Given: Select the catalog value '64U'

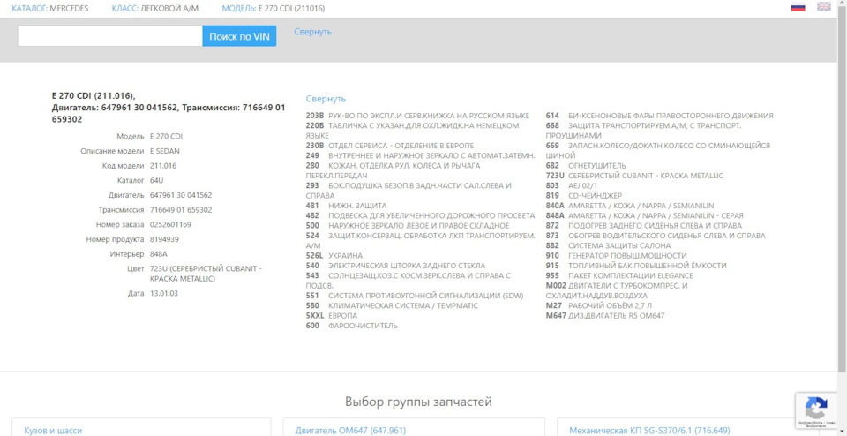Looking at the screenshot, I should click(x=156, y=180).
